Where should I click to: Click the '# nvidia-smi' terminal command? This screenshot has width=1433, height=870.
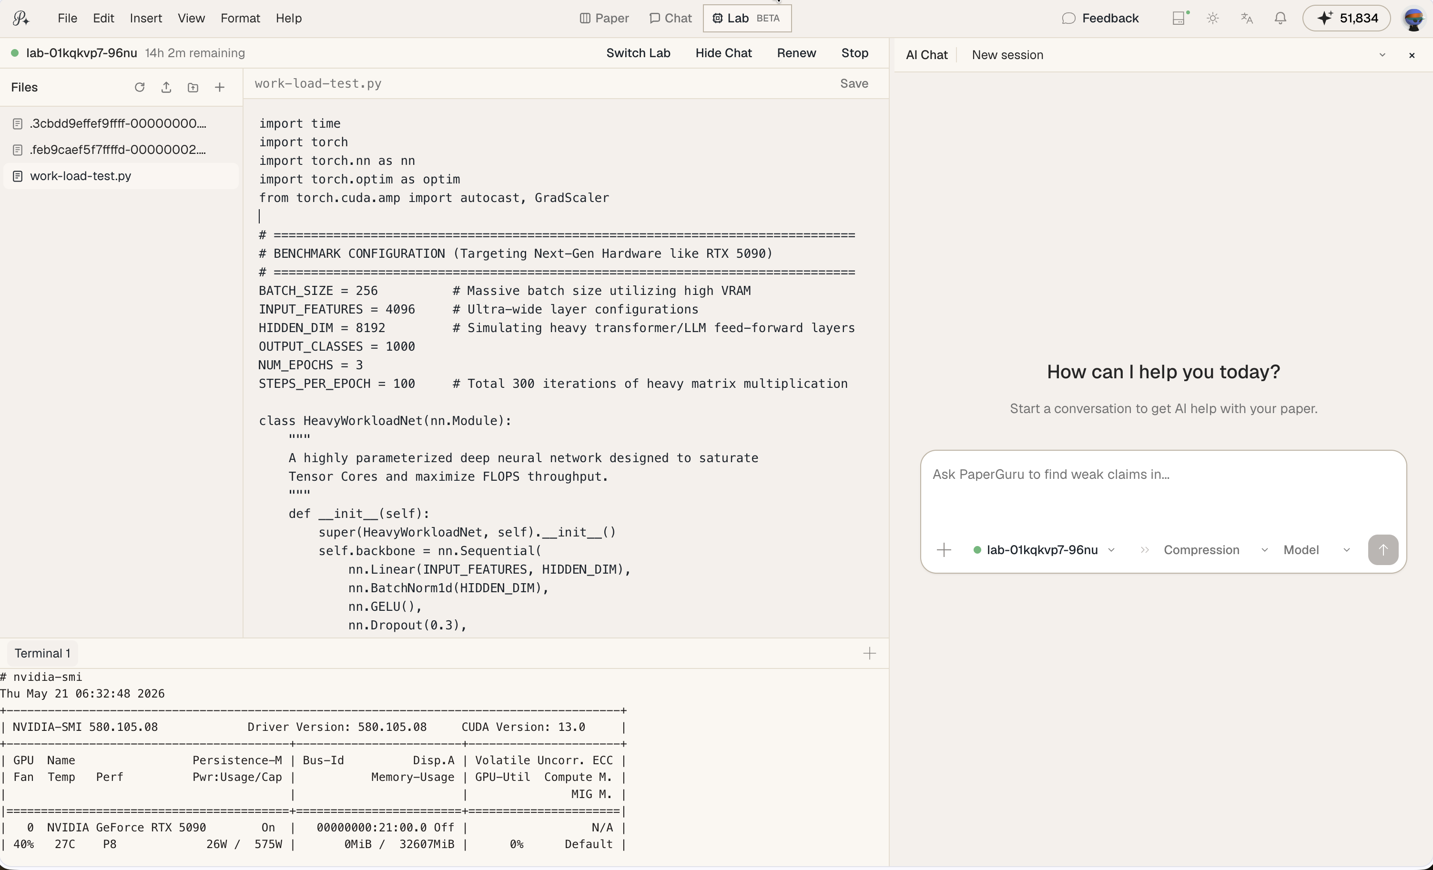click(41, 677)
